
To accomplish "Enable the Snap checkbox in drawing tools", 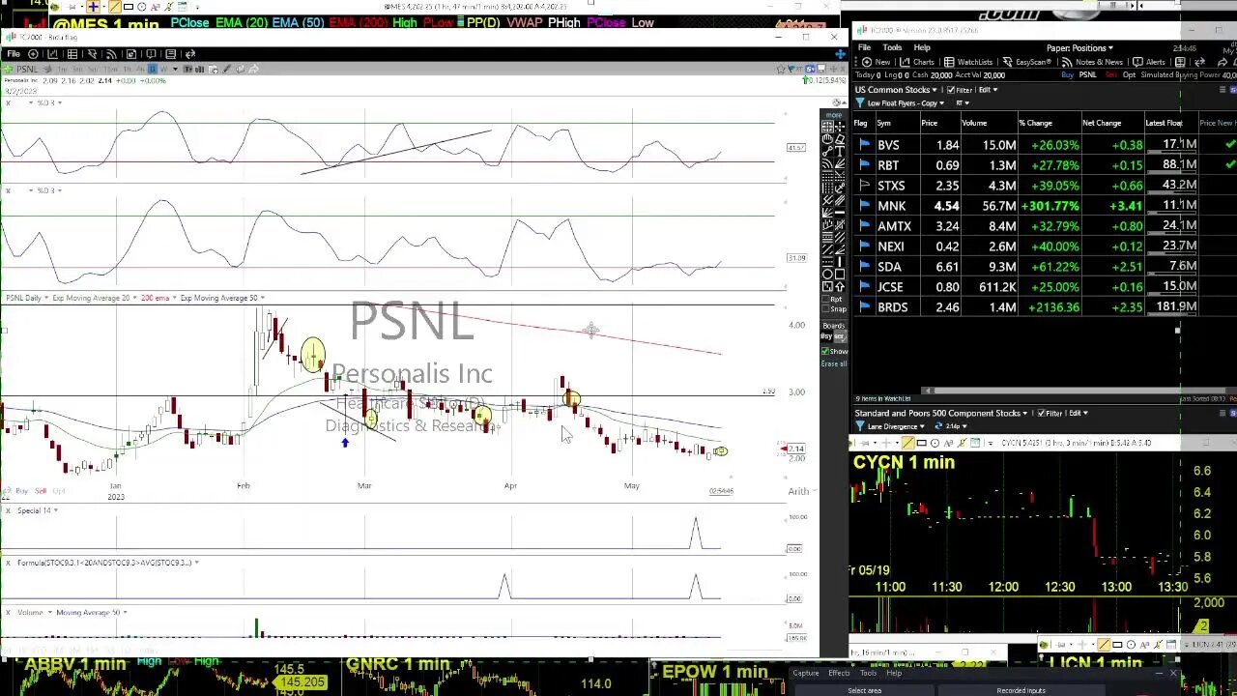I will tap(825, 308).
